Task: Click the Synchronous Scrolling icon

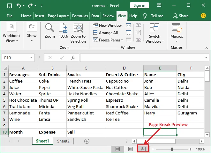Action: pyautogui.click(x=139, y=33)
